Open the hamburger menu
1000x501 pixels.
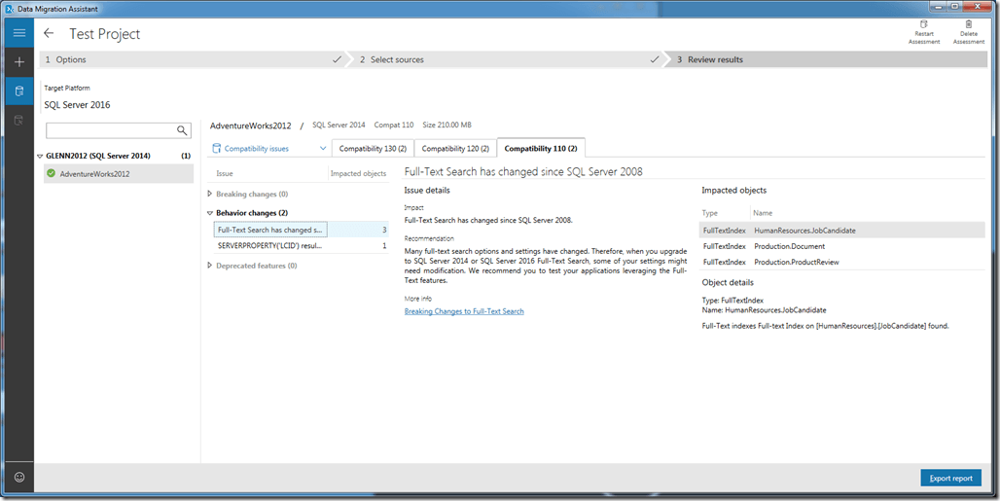tap(19, 33)
